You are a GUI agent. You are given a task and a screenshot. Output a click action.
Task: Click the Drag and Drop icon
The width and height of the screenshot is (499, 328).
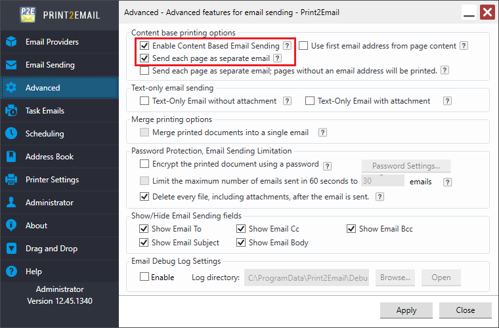(x=11, y=249)
